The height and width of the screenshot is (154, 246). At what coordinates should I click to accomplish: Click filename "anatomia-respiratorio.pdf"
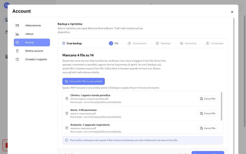(x=83, y=128)
